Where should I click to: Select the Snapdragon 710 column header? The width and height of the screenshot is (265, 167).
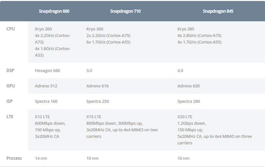(125, 11)
